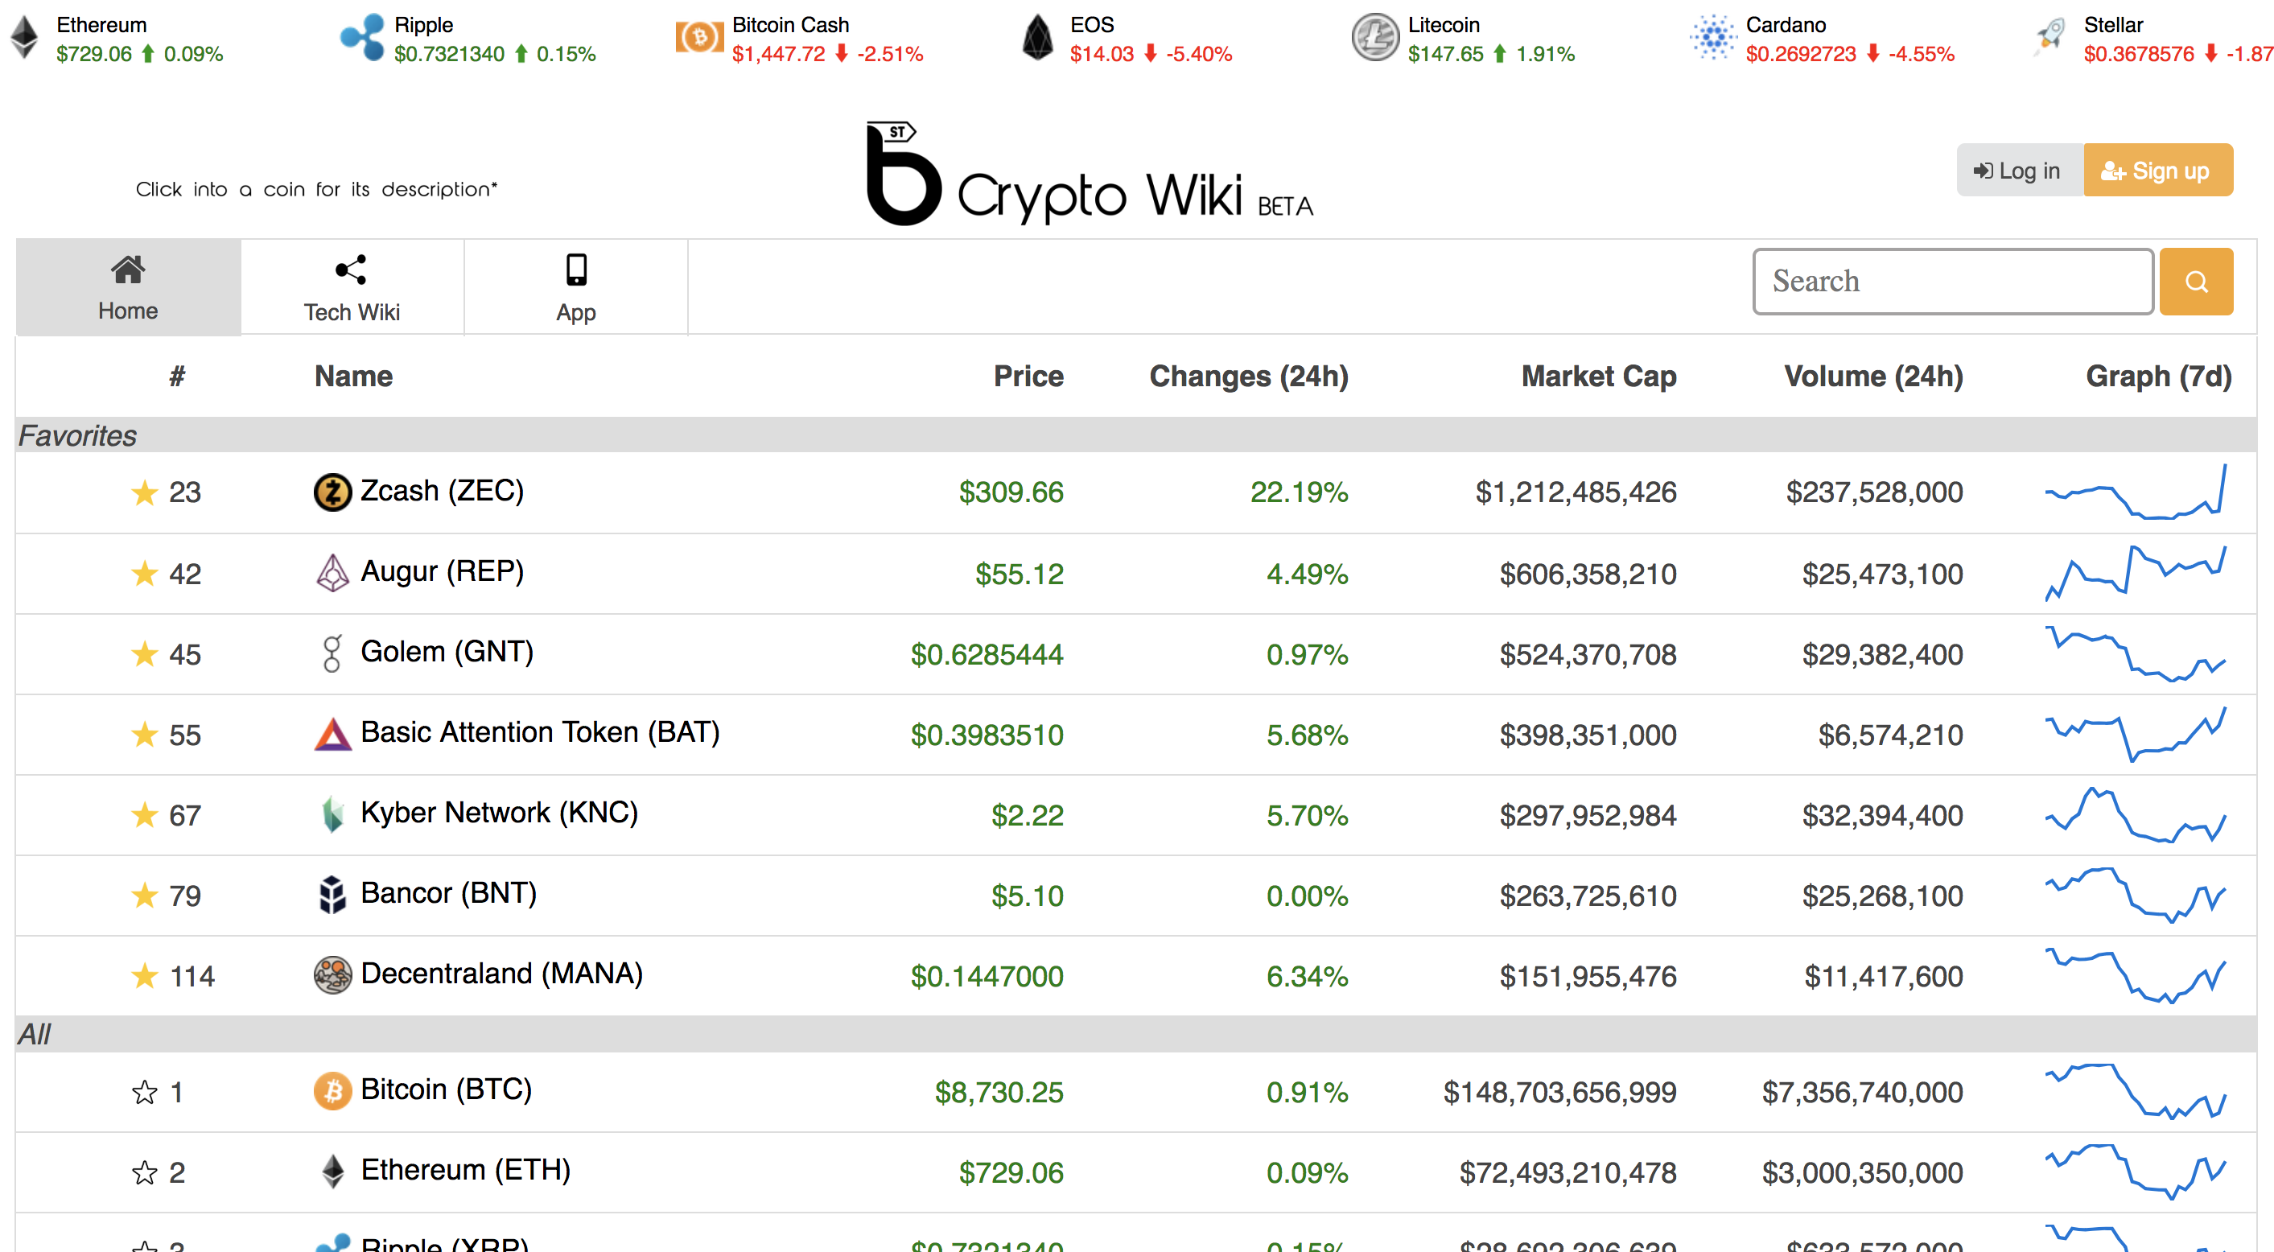The image size is (2274, 1252).
Task: Click the Litecoin icon in ticker
Action: coord(1374,38)
